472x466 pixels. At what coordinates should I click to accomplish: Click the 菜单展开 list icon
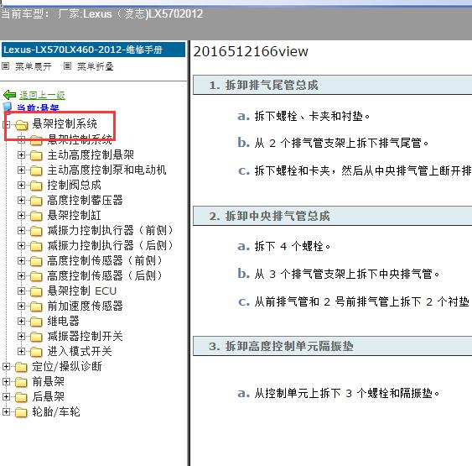tap(6, 66)
